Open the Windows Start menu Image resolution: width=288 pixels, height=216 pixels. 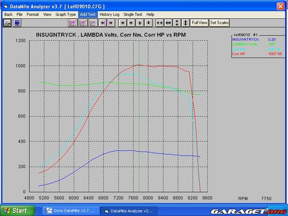[x=15, y=210]
